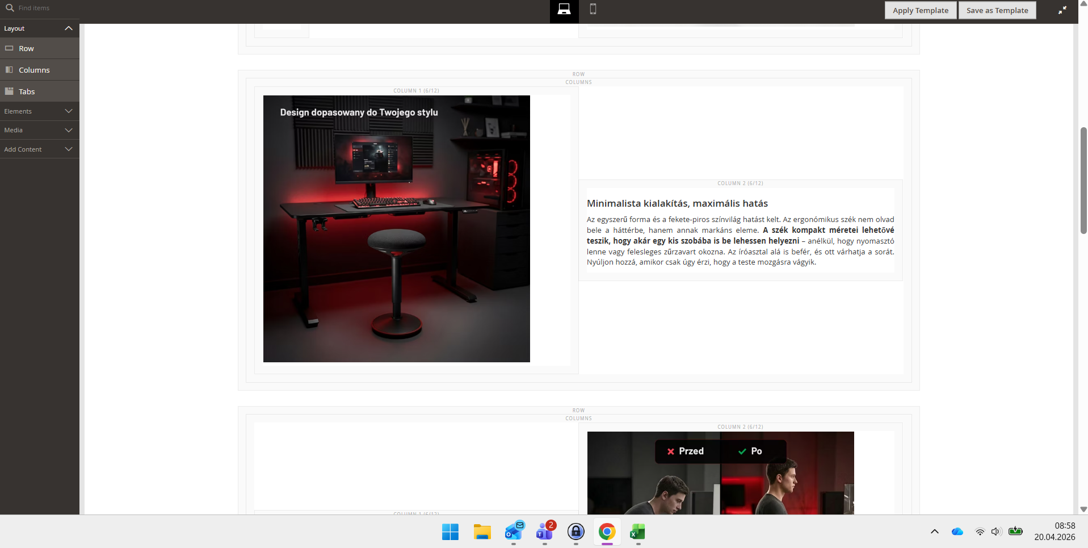Open Excel from taskbar

click(638, 532)
